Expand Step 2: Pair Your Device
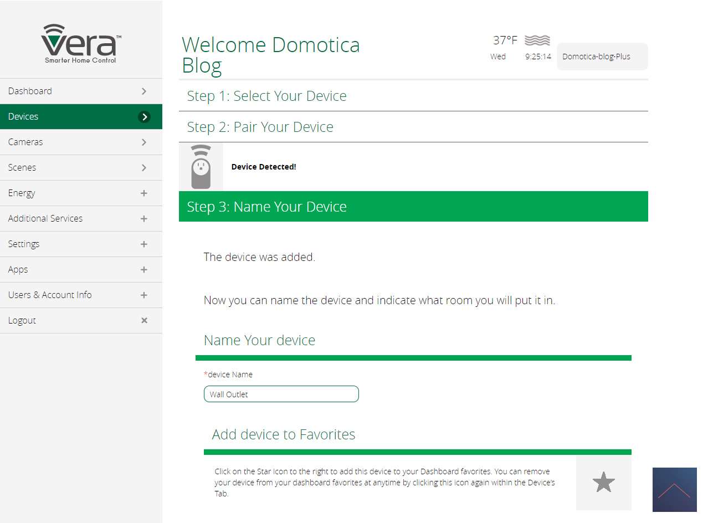Viewport: 708px width, 523px height. coord(260,127)
